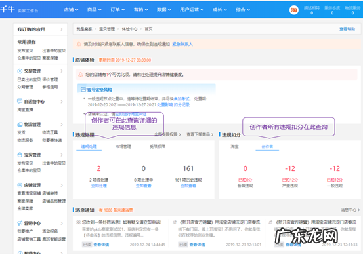This screenshot has width=363, height=255.
Task: Click the 自运营中心 chat bubble icon
Action: 20,101
